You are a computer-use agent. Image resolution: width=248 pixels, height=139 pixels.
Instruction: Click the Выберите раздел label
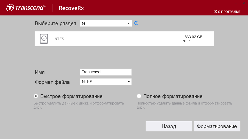[x=56, y=23]
